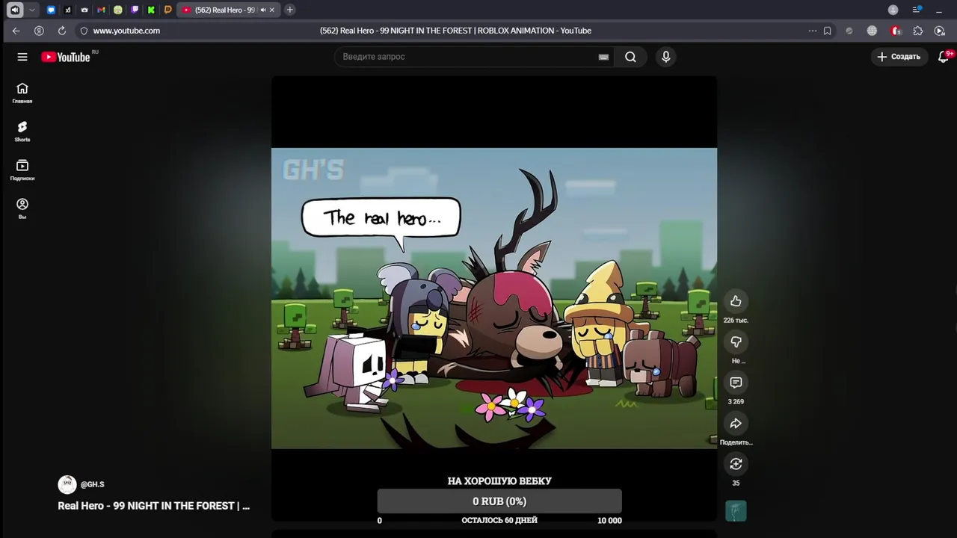Dislike the Short with thumbs down
The width and height of the screenshot is (957, 538).
pos(736,341)
